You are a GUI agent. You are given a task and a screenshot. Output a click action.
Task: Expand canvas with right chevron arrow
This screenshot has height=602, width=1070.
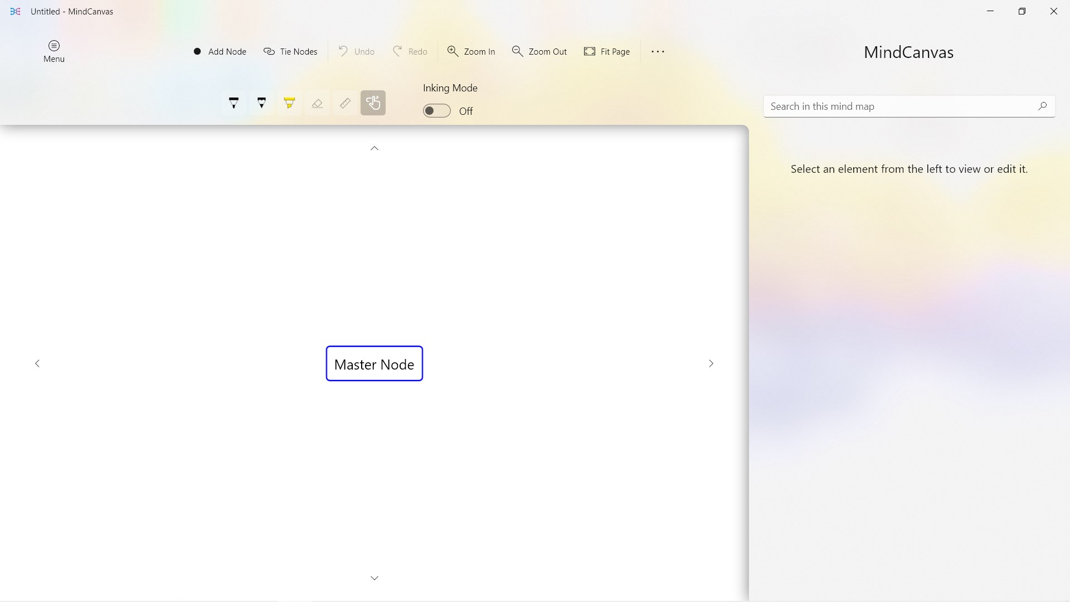(x=711, y=363)
